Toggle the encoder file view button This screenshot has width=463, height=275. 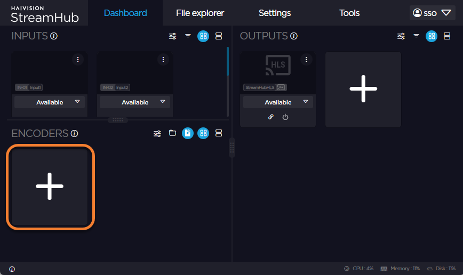(188, 133)
